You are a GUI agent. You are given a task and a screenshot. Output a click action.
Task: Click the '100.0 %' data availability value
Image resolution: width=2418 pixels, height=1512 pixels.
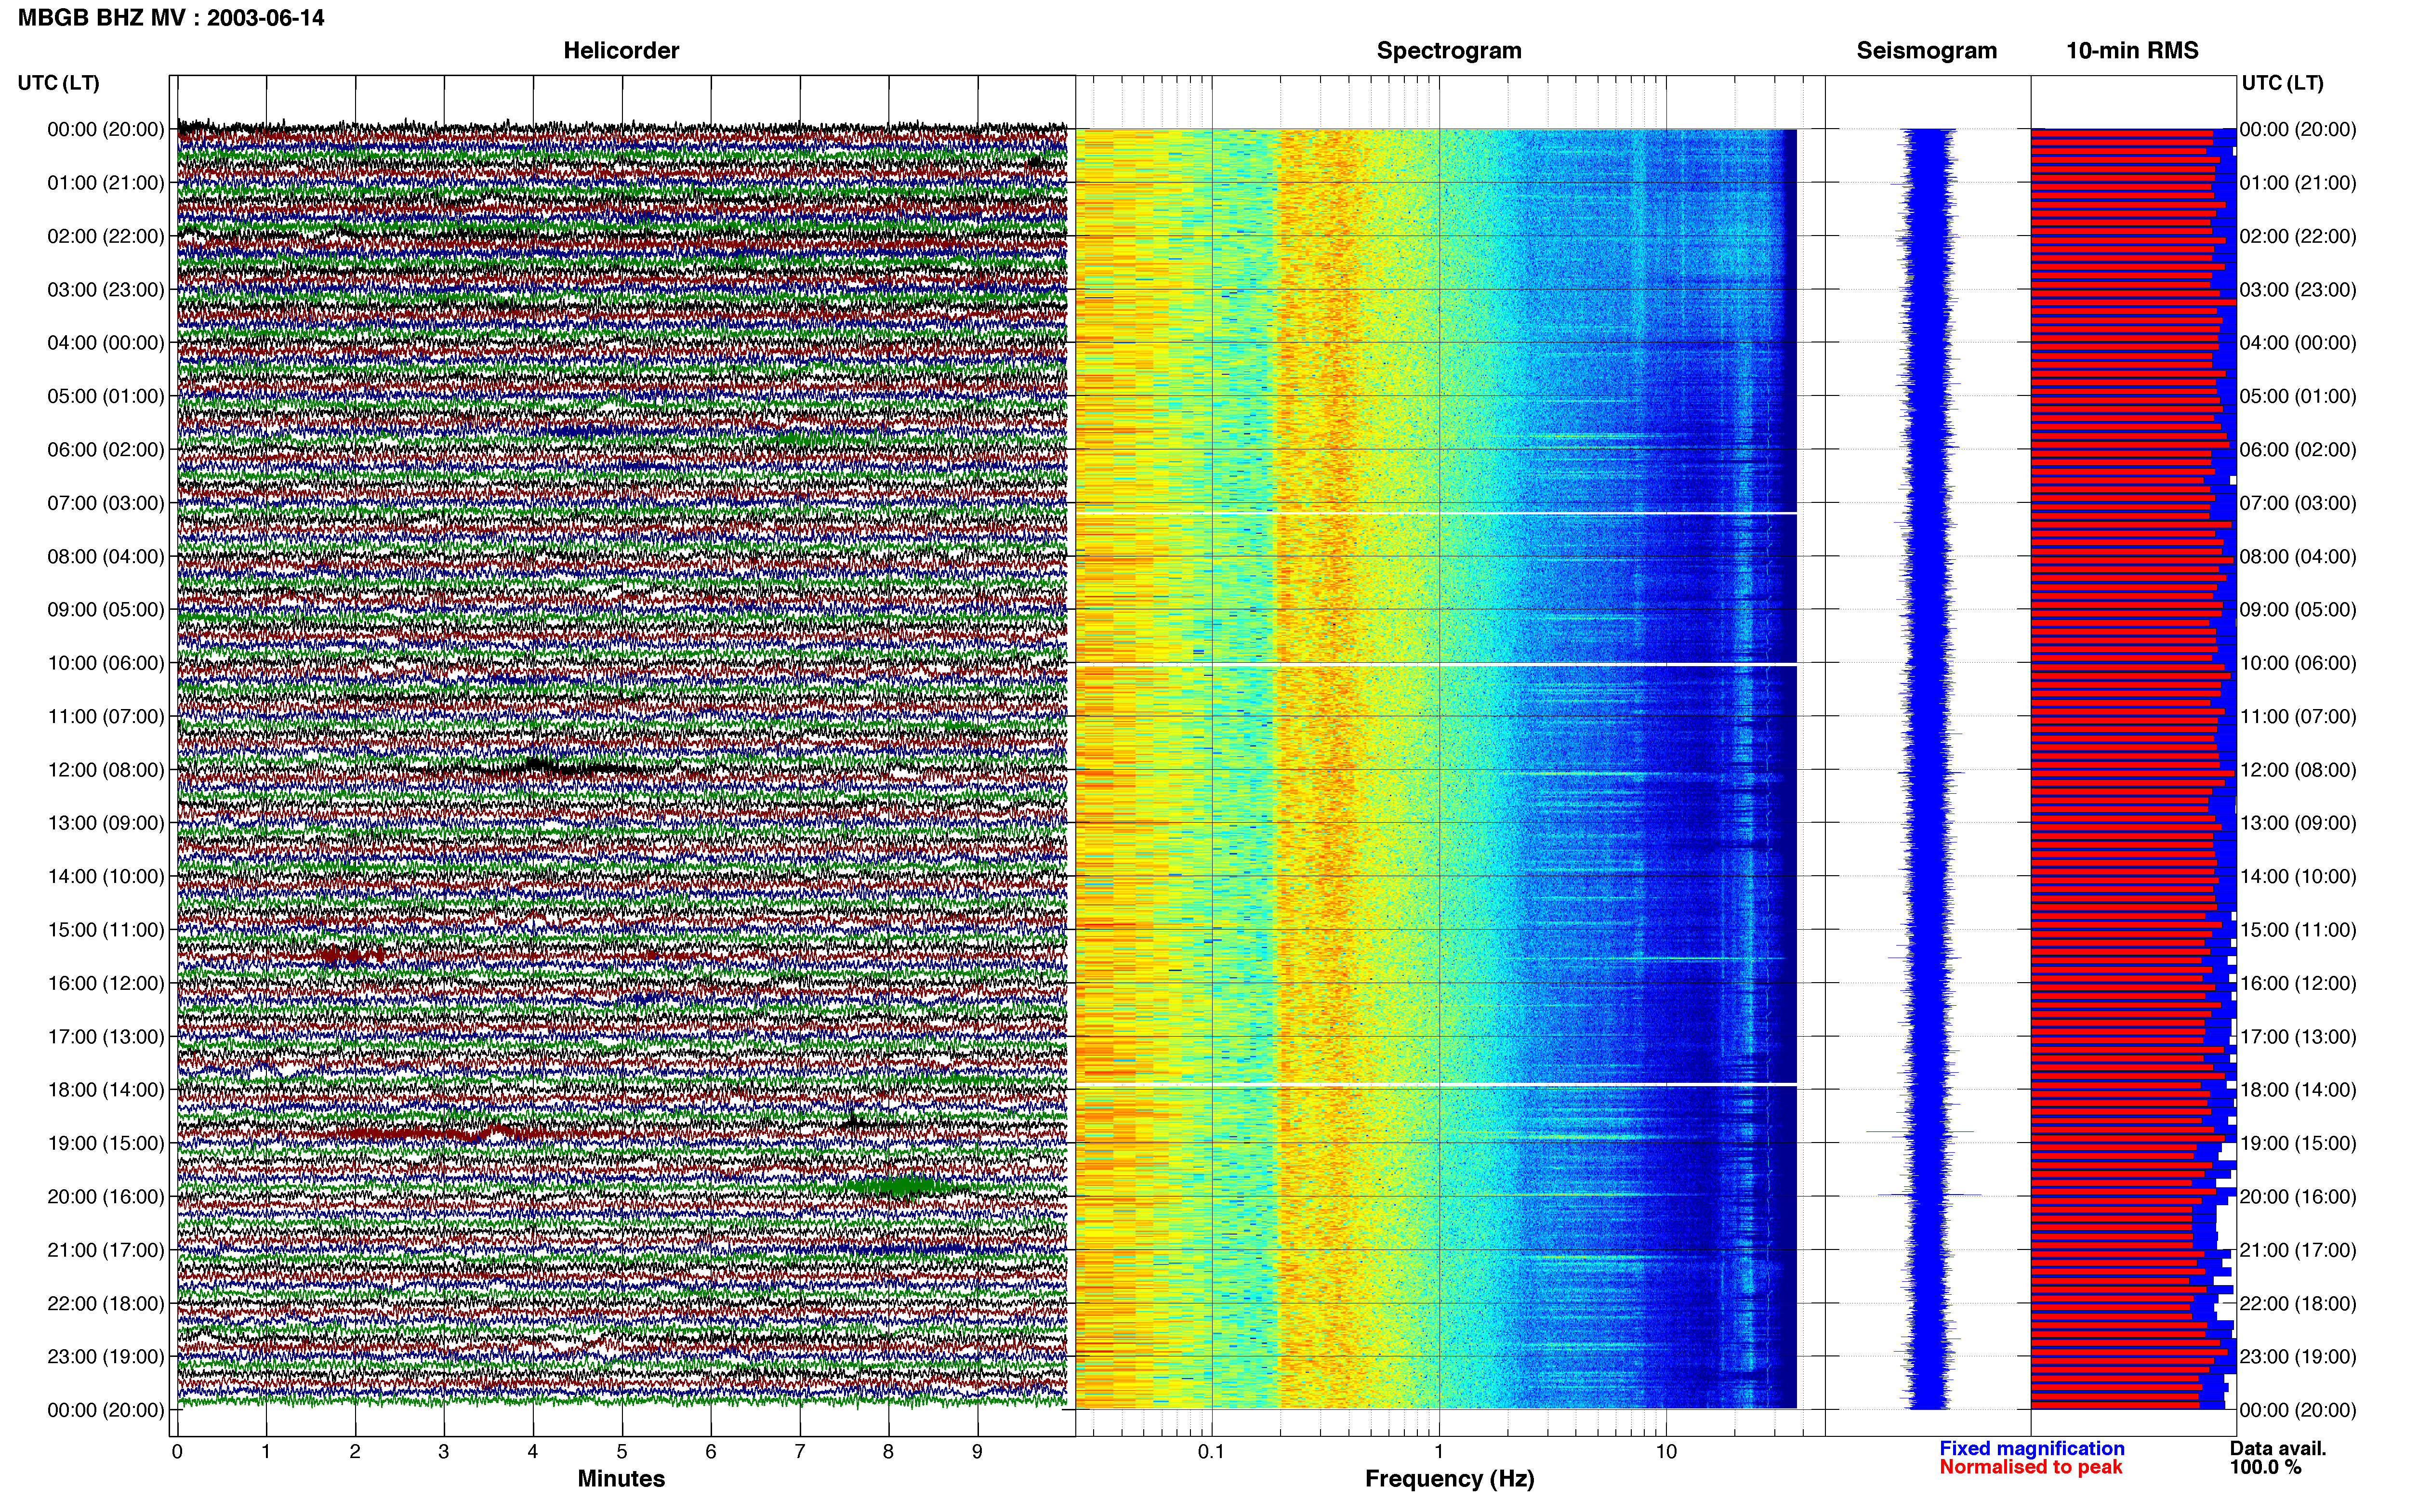coord(2265,1467)
